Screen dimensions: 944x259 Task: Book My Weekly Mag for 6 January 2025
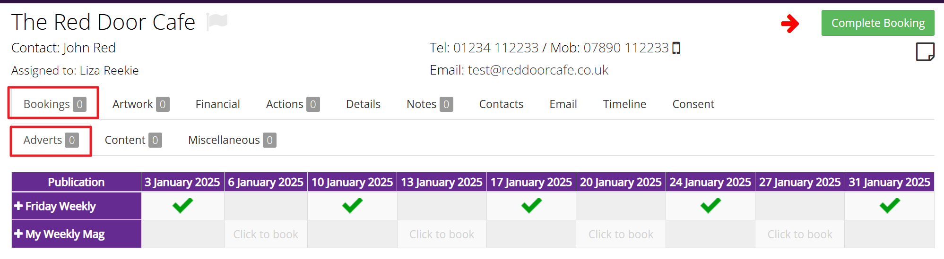[266, 234]
